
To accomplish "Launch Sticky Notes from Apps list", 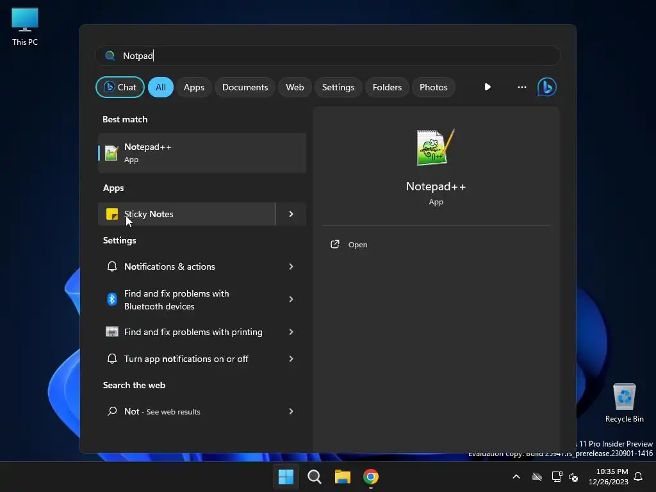I will (187, 214).
